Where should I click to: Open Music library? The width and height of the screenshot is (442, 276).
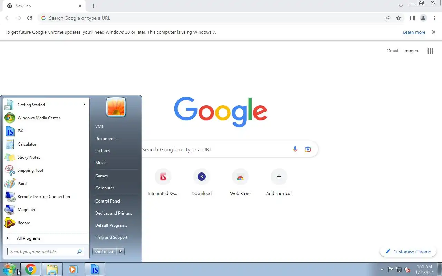pyautogui.click(x=101, y=163)
